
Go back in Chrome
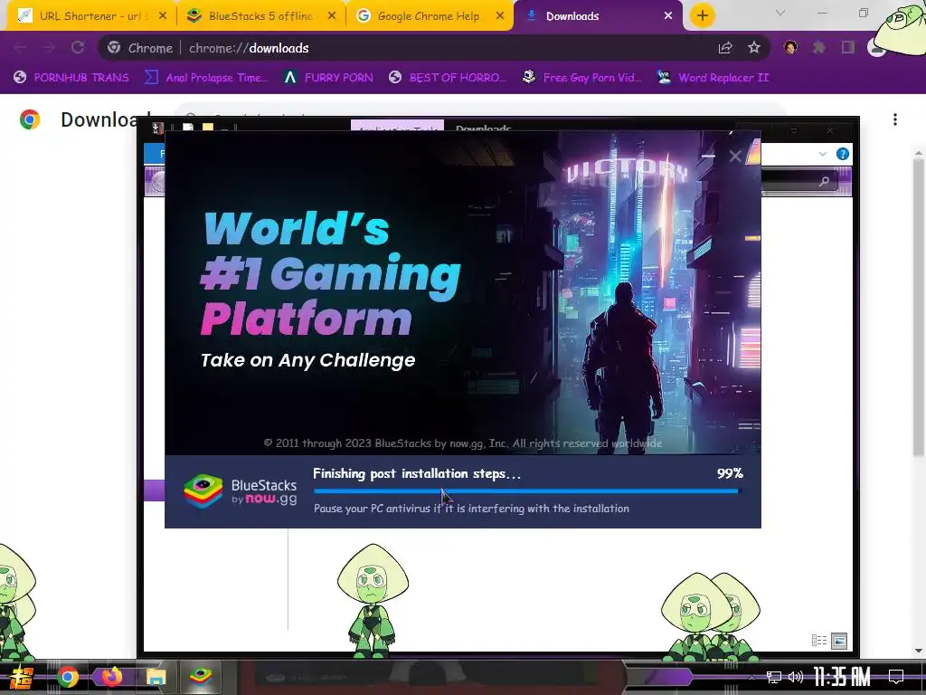(20, 48)
